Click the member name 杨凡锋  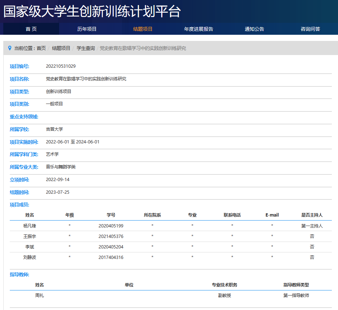[30, 226]
